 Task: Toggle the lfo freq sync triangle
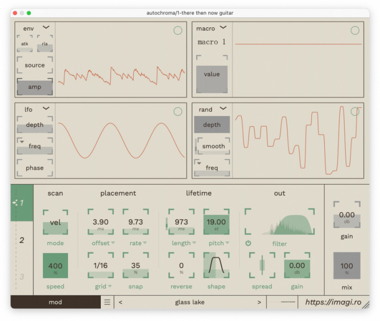(22, 142)
